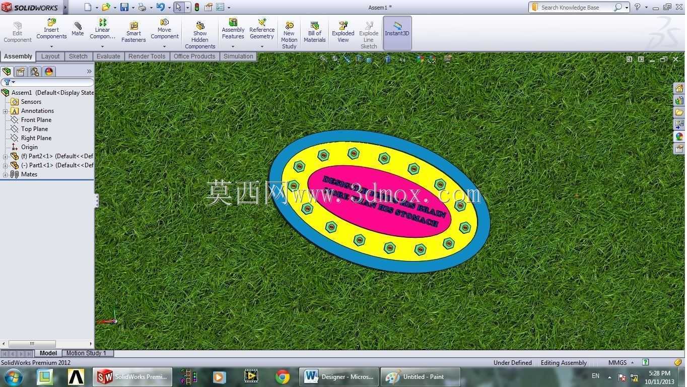687x387 pixels.
Task: Open the FeatureManager design tree tab
Action: 7,72
